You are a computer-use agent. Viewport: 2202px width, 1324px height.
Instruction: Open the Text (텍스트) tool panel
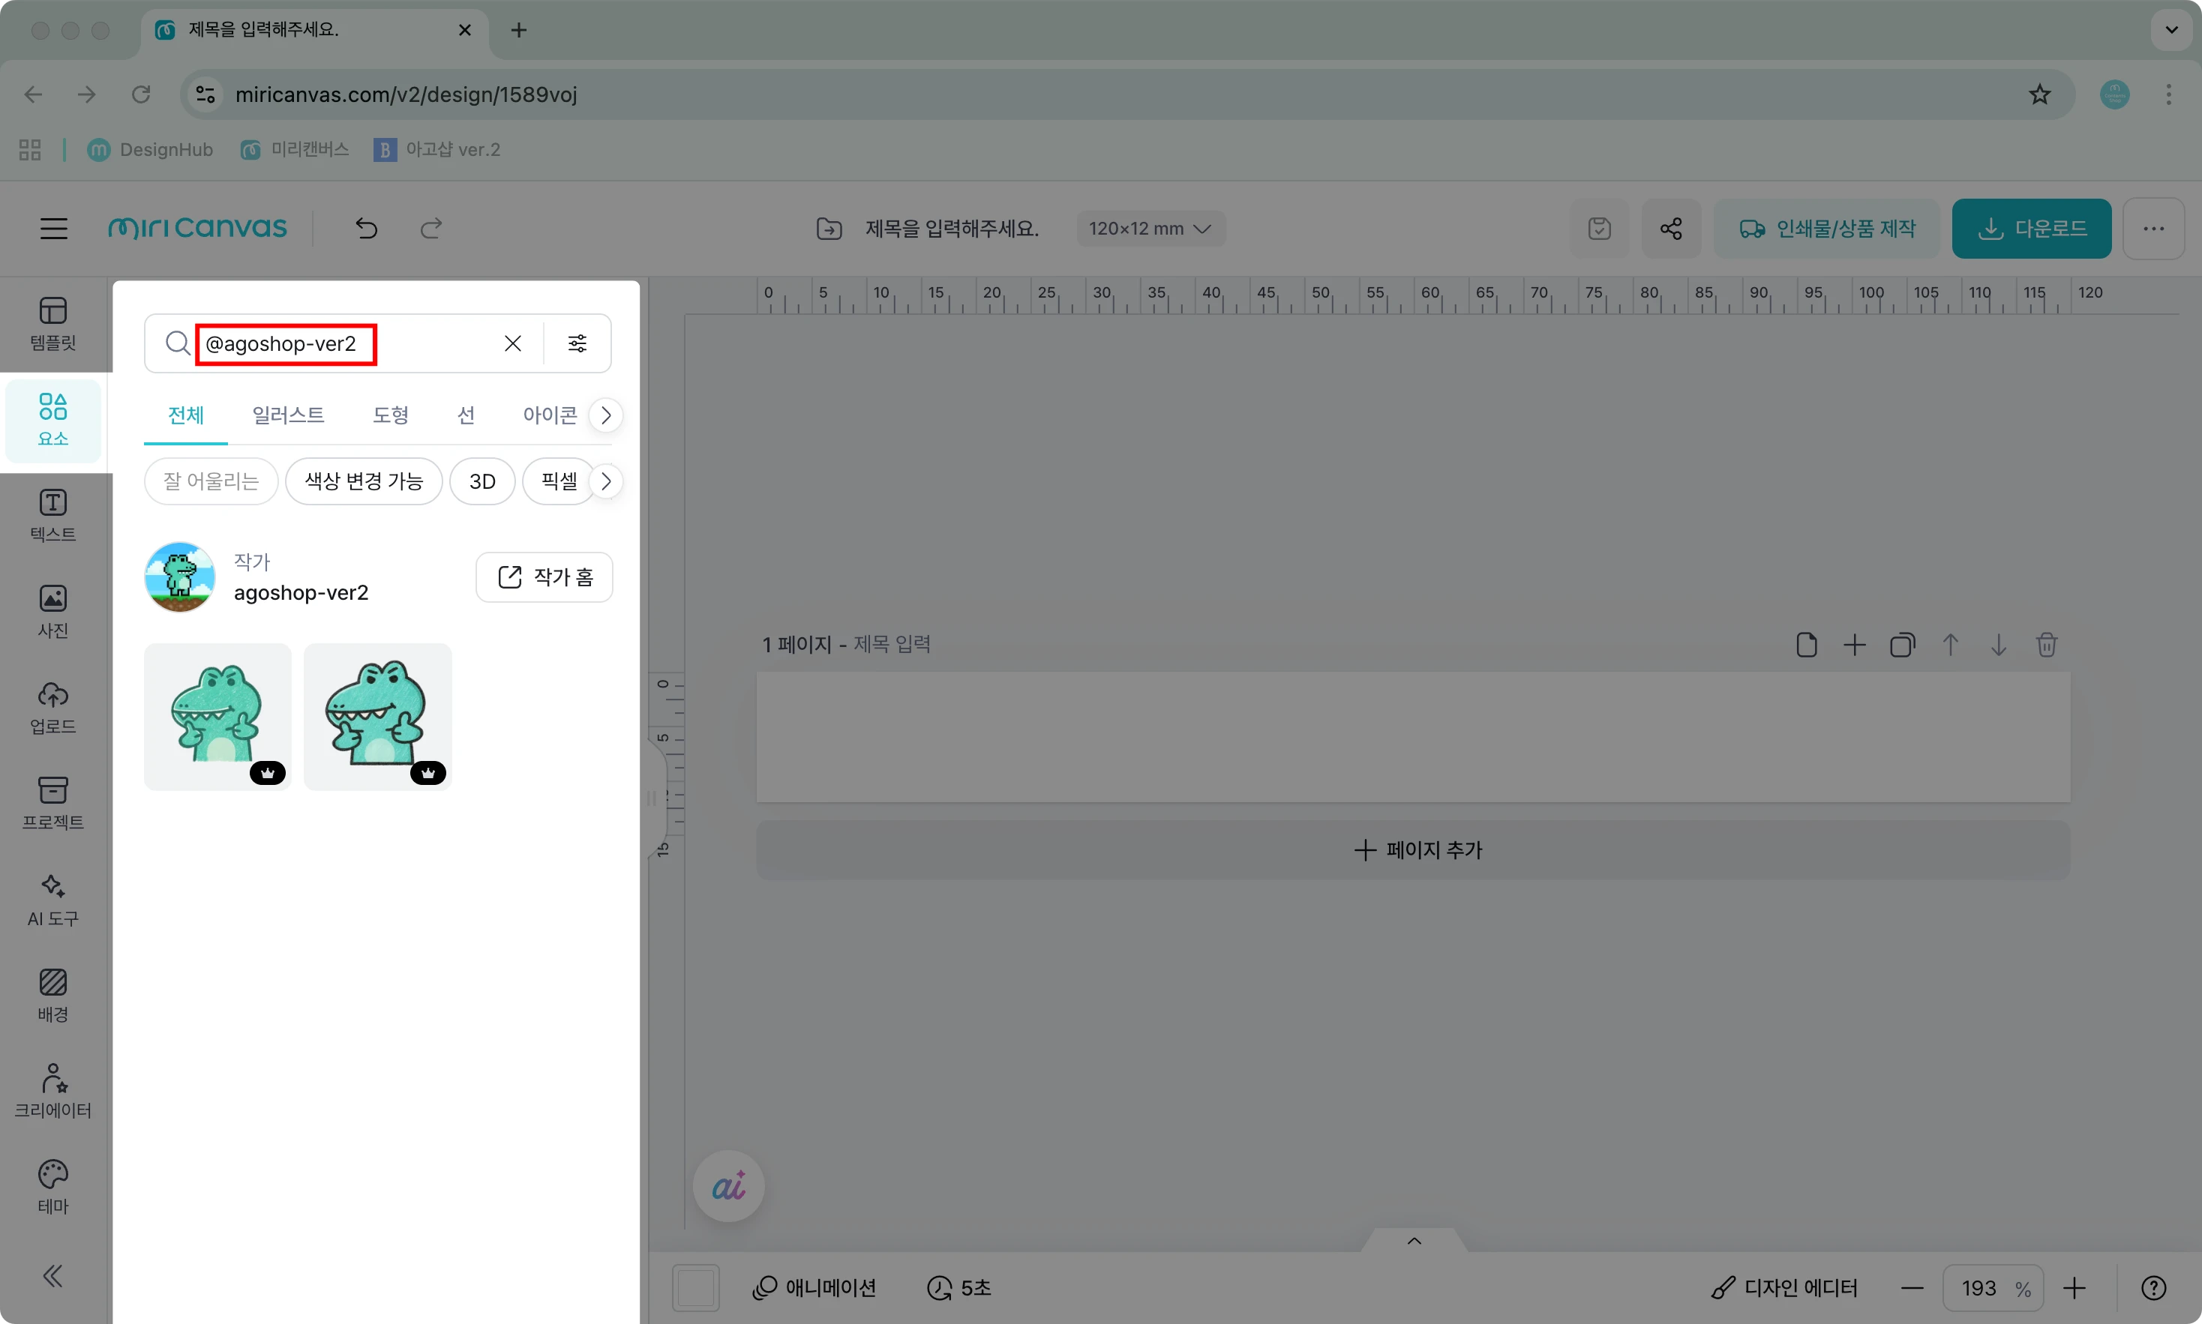[52, 516]
